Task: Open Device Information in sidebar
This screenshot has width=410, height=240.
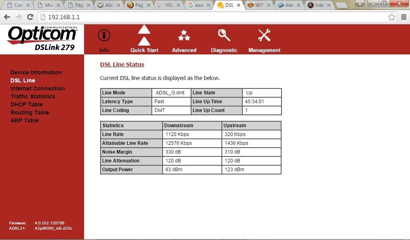Action: coord(36,72)
